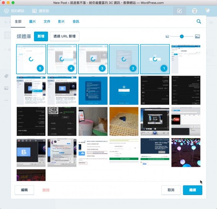Click the large thumbnail size icon
217x209 pixels.
tap(197, 36)
